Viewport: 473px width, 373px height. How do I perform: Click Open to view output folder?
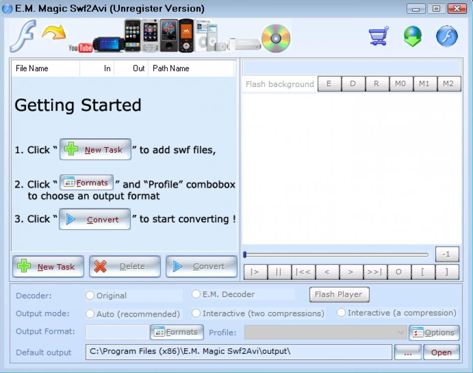click(441, 352)
